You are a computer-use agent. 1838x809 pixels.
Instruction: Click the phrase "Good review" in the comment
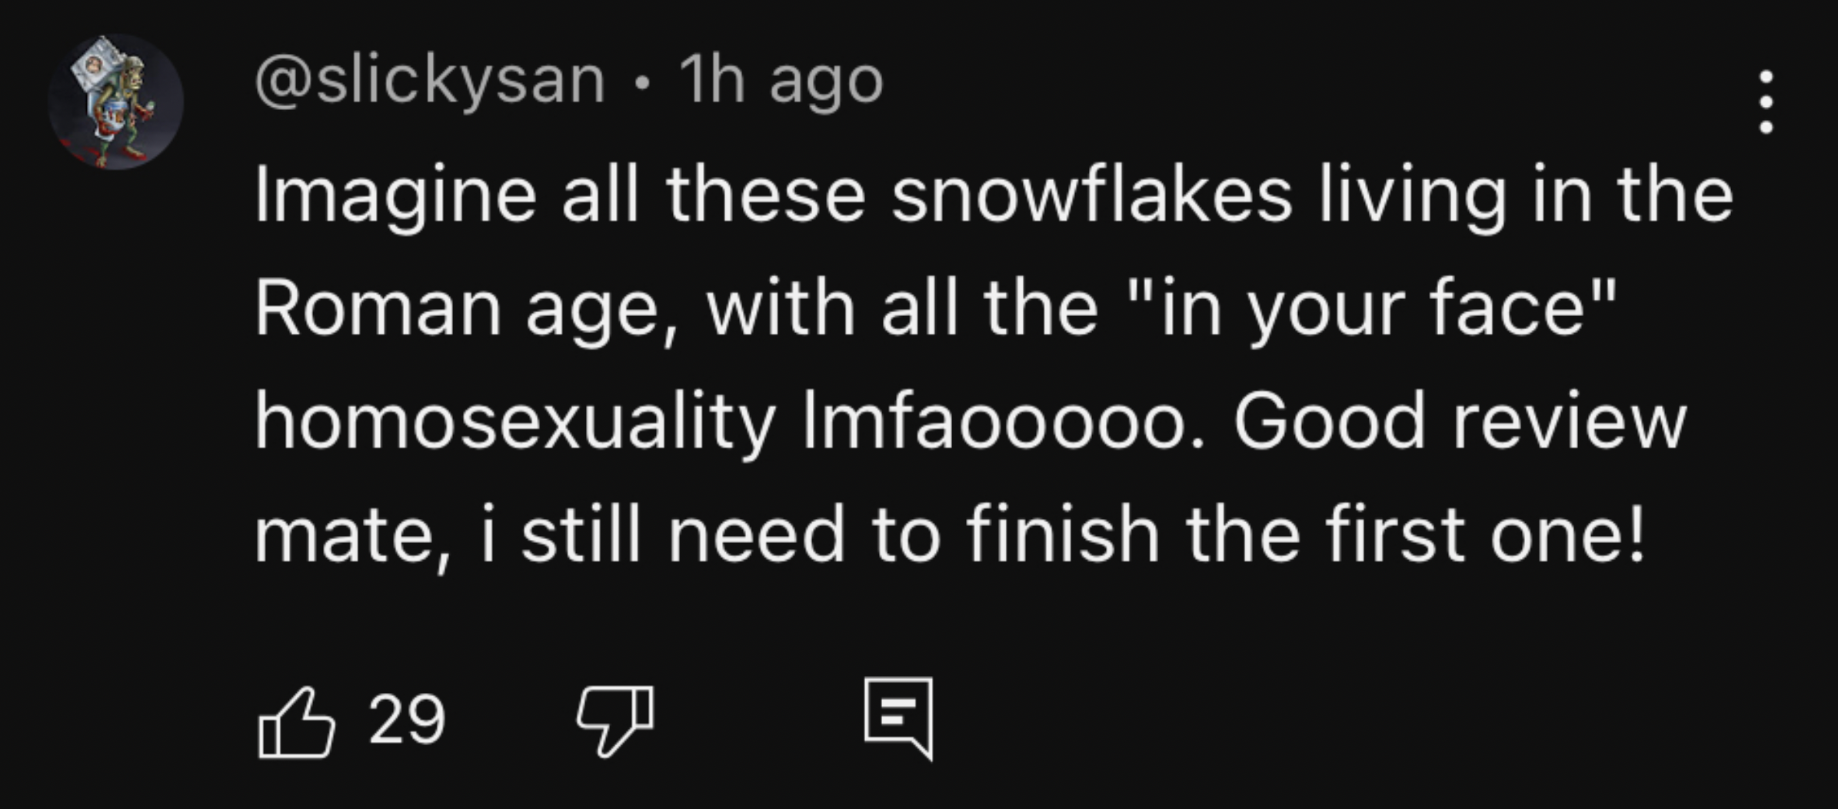pos(1460,421)
